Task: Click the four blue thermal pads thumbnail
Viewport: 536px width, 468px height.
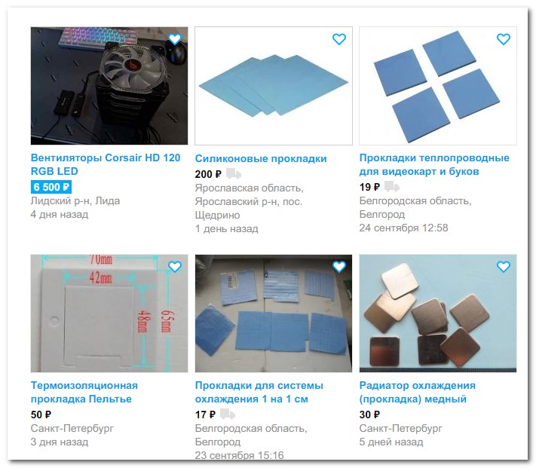Action: click(438, 86)
